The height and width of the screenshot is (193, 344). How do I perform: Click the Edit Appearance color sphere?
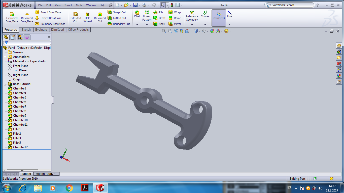(212, 31)
